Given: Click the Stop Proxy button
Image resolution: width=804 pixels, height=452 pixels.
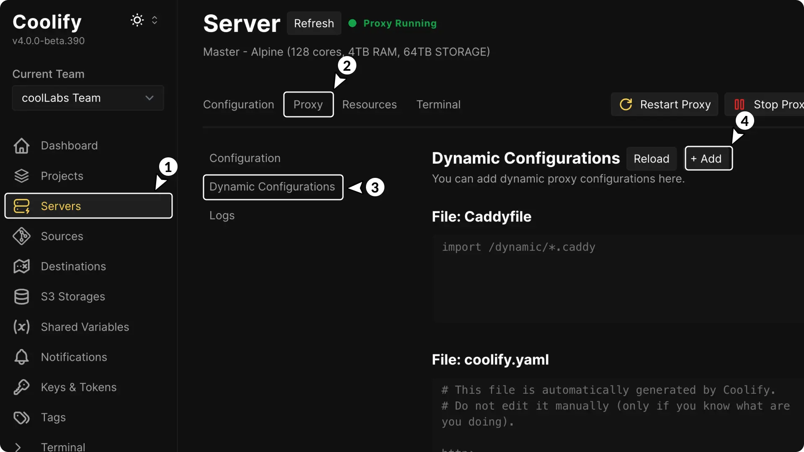Looking at the screenshot, I should (x=764, y=104).
